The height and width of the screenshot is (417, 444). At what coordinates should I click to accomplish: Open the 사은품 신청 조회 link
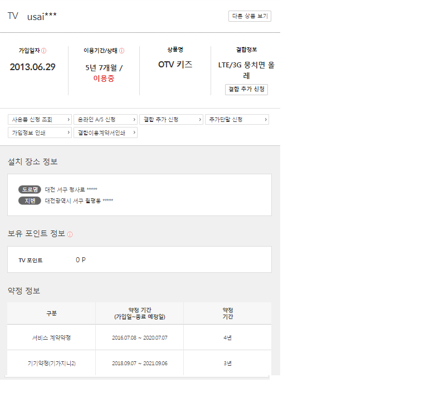tap(40, 120)
